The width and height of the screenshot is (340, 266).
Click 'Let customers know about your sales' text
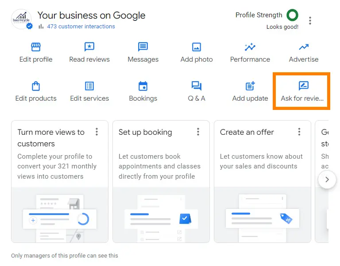pos(261,161)
